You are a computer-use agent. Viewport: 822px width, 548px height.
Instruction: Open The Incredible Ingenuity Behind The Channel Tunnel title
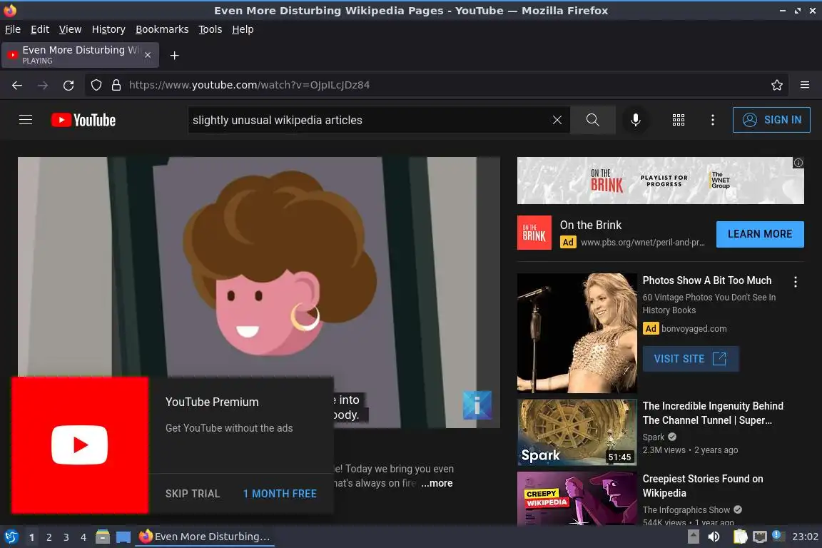coord(713,413)
